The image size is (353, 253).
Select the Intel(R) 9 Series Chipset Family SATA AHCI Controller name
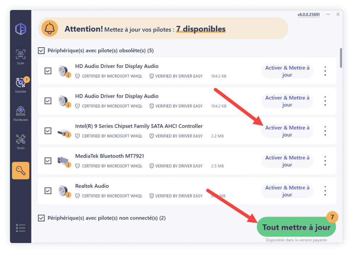[139, 126]
